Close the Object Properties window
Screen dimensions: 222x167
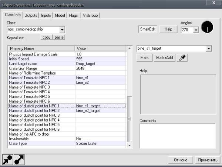(x=214, y=3)
